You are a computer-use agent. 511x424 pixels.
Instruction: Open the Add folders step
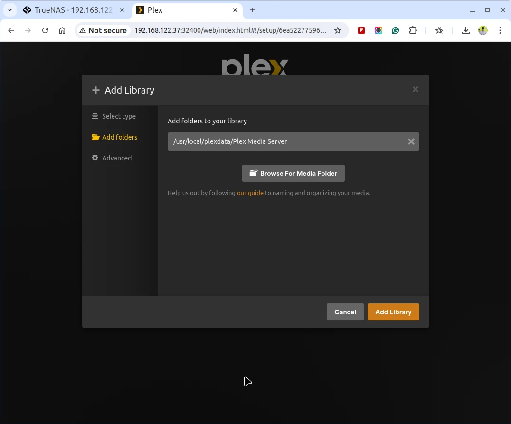pos(114,137)
